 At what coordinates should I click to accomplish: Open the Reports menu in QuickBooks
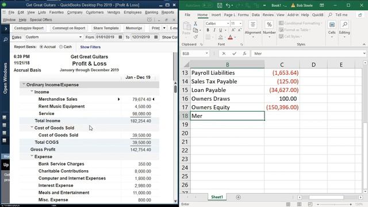(167, 12)
